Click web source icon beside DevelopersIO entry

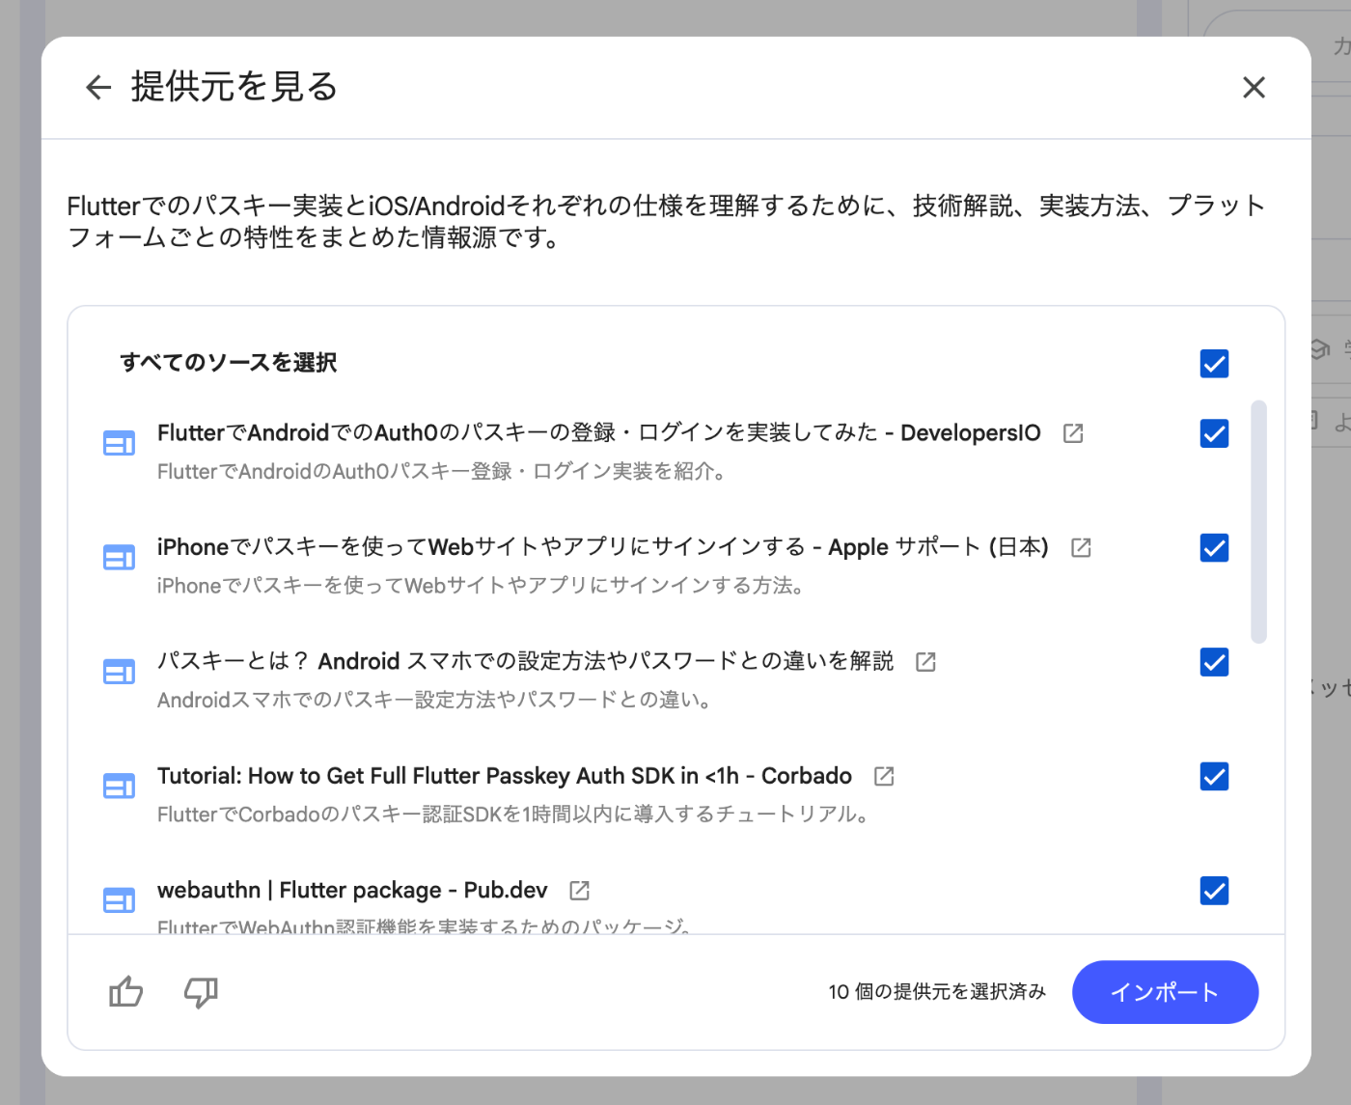(x=119, y=443)
